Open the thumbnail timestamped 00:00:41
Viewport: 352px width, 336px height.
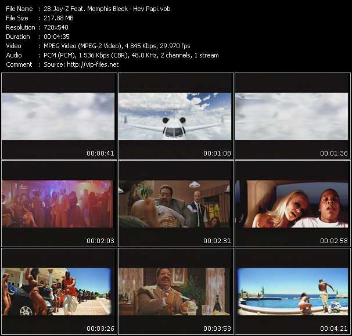click(x=59, y=116)
